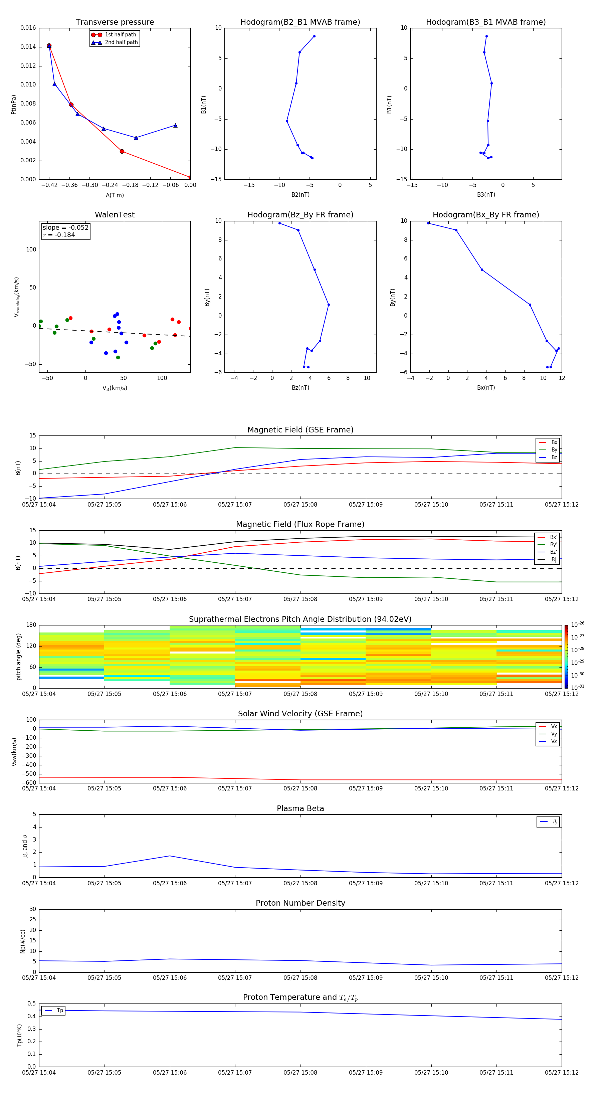Click topmost point of B2_B1 hodogram curve
The height and width of the screenshot is (1102, 601).
pyautogui.click(x=314, y=36)
